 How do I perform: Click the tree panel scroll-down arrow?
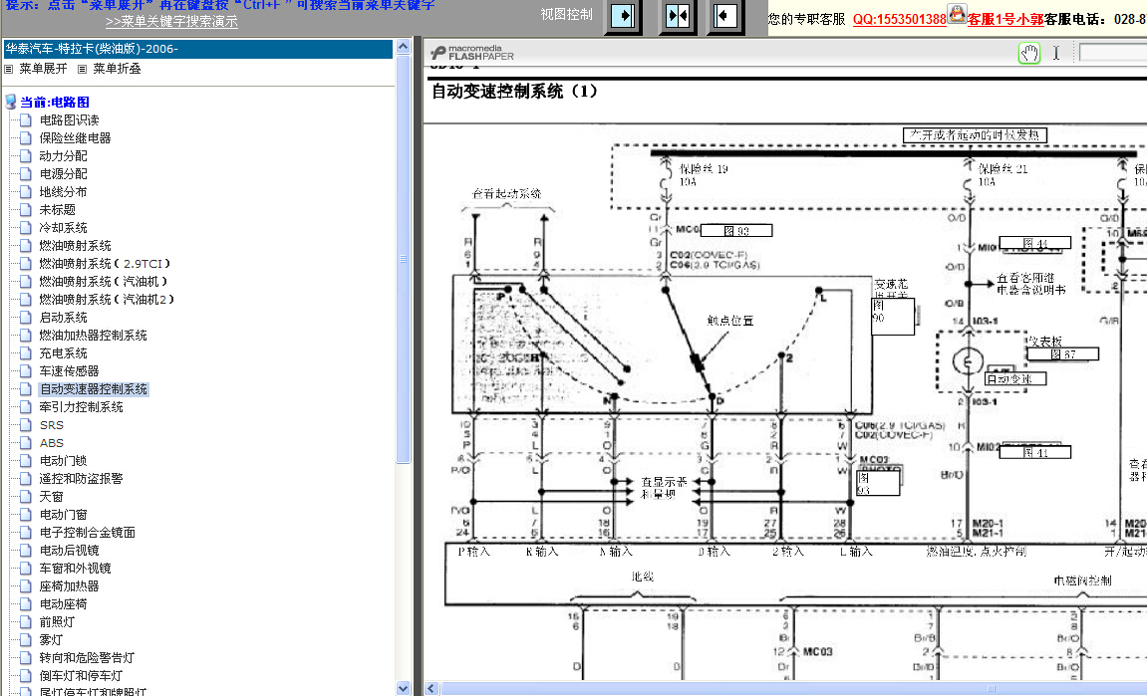tap(403, 688)
